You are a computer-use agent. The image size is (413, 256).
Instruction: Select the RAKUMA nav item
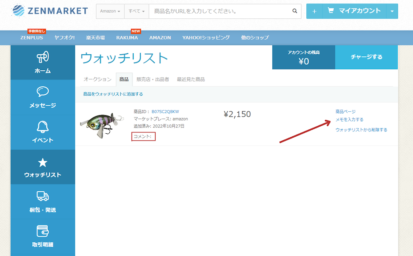127,38
